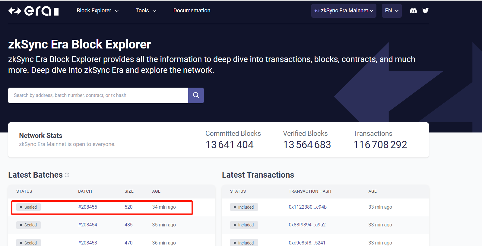Click size 485 link in batches table
482x246 pixels.
tap(128, 225)
